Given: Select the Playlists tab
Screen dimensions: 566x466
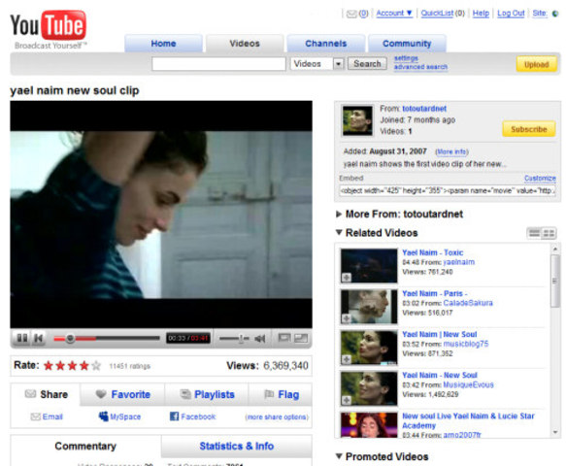Looking at the screenshot, I should pos(207,394).
